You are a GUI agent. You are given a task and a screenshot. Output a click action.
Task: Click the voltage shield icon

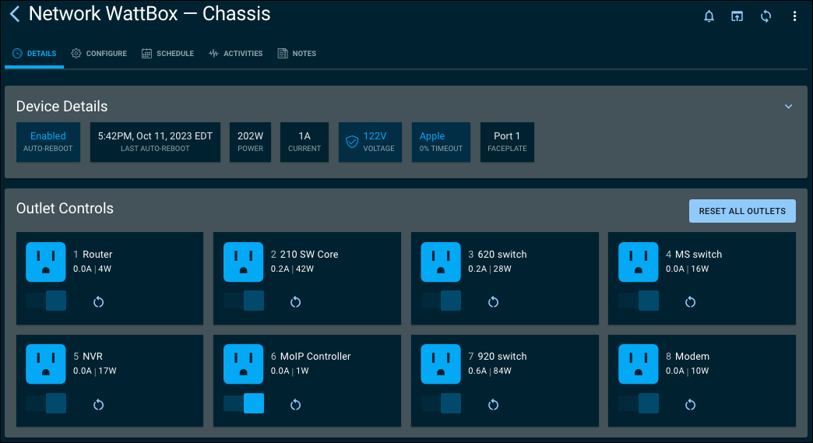[x=352, y=142]
